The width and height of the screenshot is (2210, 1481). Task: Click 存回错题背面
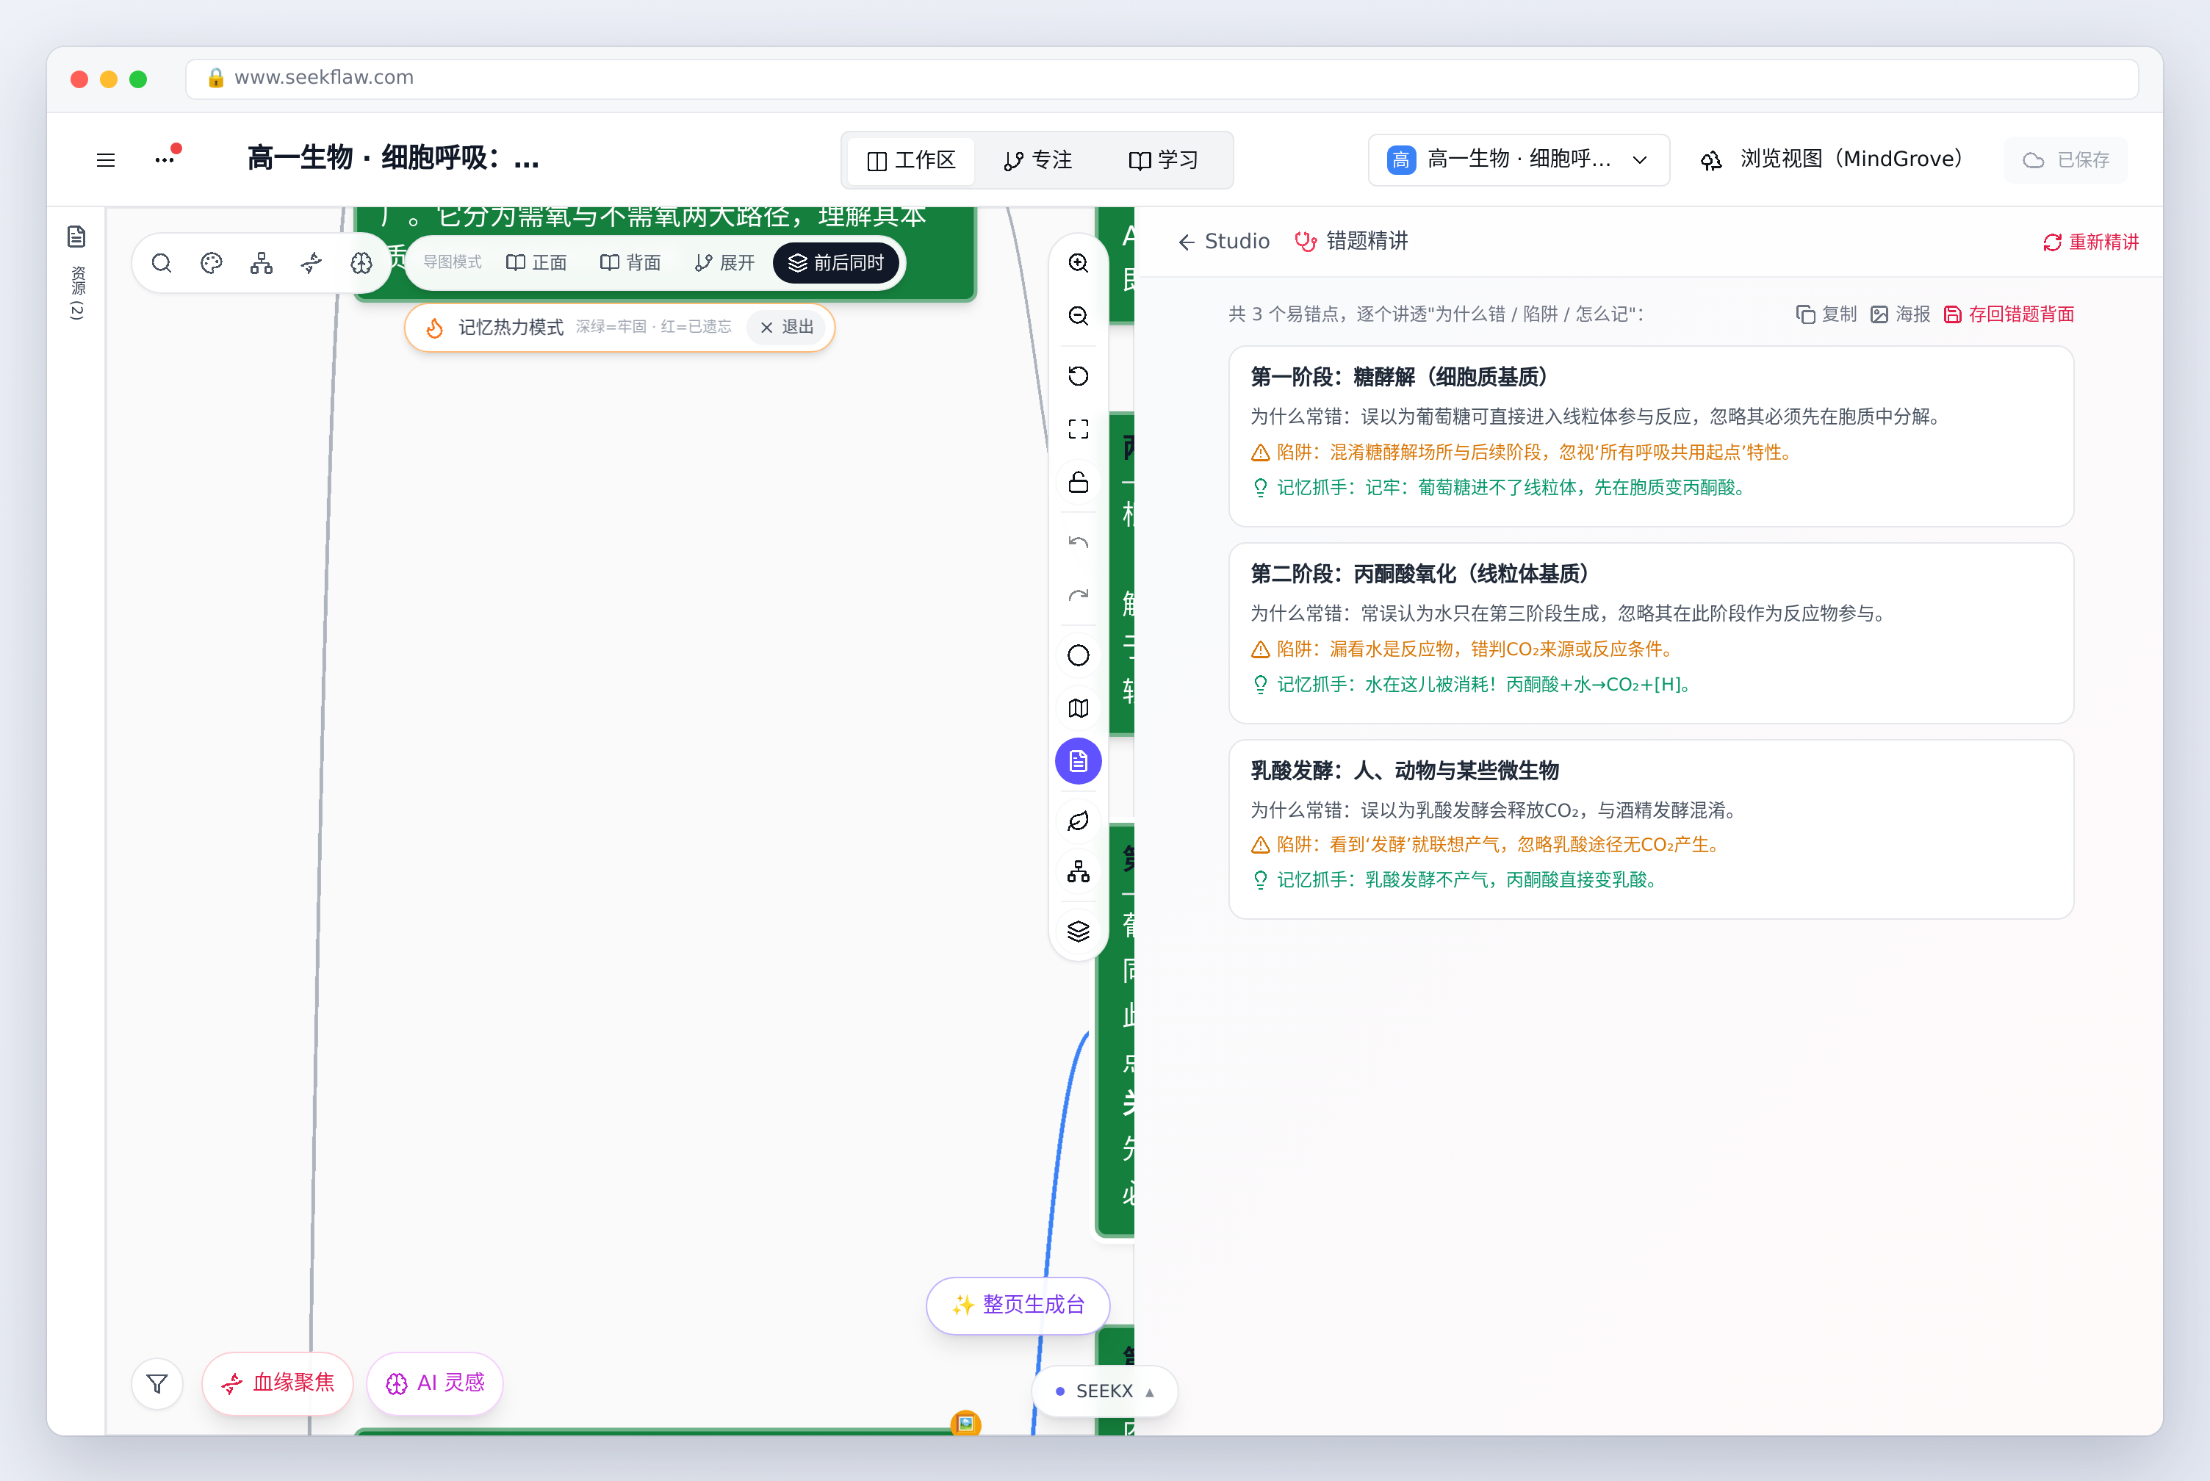(2009, 314)
